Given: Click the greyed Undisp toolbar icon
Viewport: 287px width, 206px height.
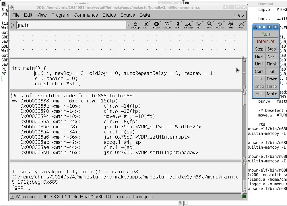Looking at the screenshot, I should pyautogui.click(x=241, y=25).
